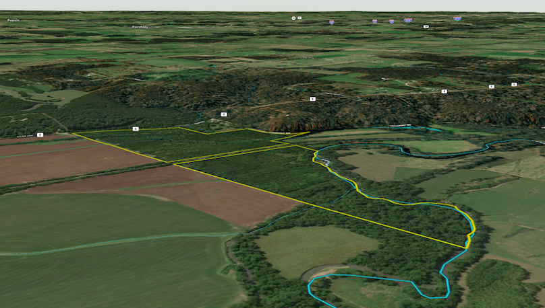Select the round route marker near the horizon
The height and width of the screenshot is (308, 545).
[293, 17]
